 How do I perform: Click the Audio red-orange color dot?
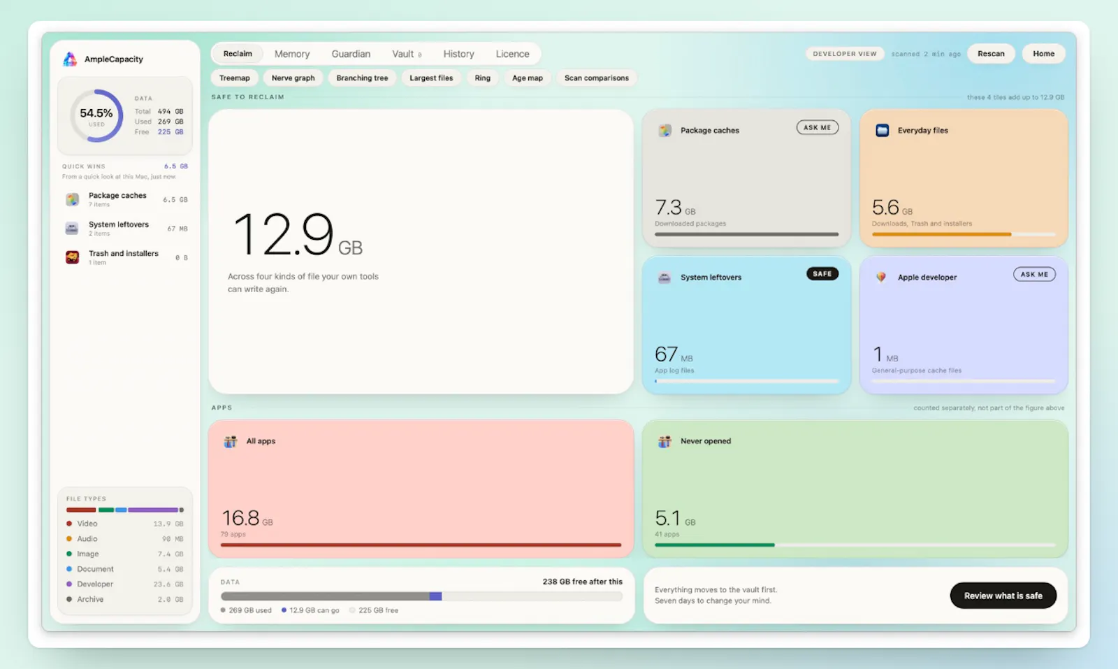pos(69,539)
